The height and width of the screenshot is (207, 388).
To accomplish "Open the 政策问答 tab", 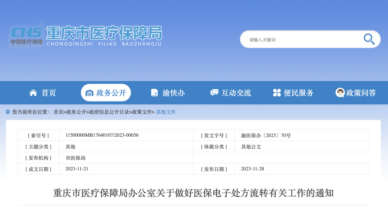I will coord(360,93).
